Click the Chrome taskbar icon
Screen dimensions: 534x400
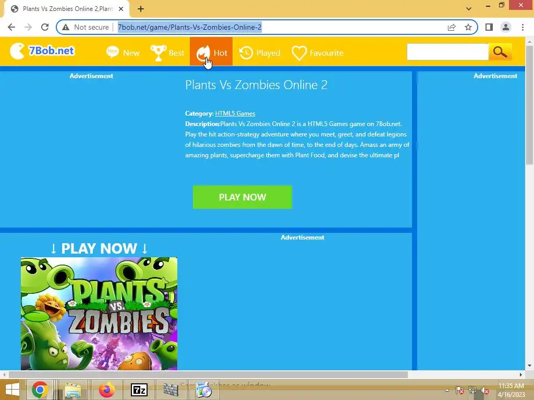click(40, 390)
